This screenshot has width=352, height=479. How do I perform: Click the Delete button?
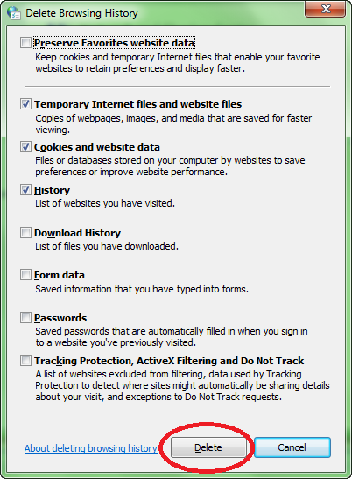click(208, 447)
